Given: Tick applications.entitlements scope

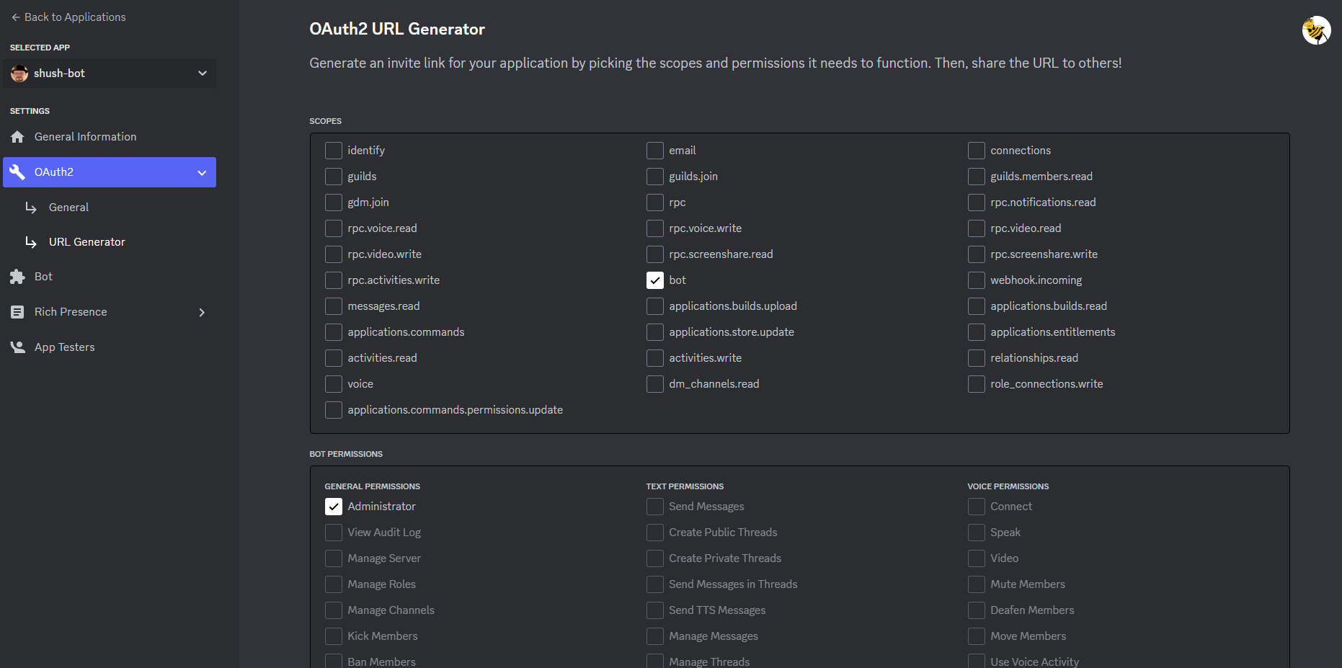Looking at the screenshot, I should point(976,332).
